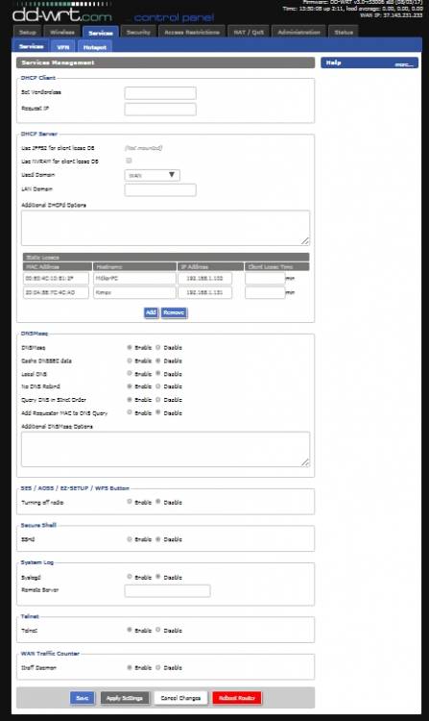Viewport: 429px width, 721px height.
Task: Click the Remote Server input field
Action: pos(167,591)
